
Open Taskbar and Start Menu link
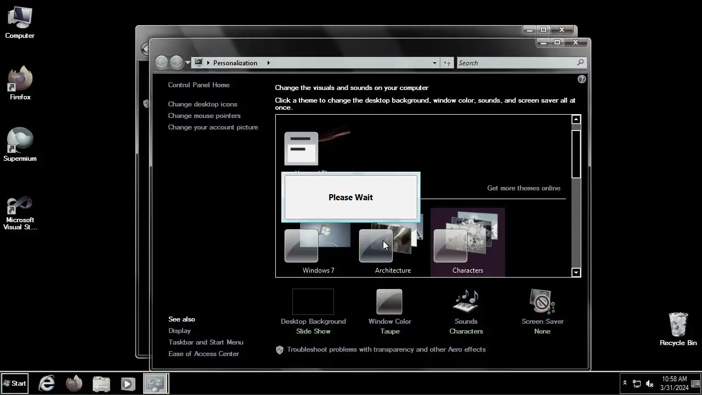(x=206, y=342)
